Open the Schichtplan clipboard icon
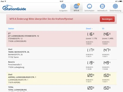This screenshot has width=123, height=92. (x=89, y=6)
